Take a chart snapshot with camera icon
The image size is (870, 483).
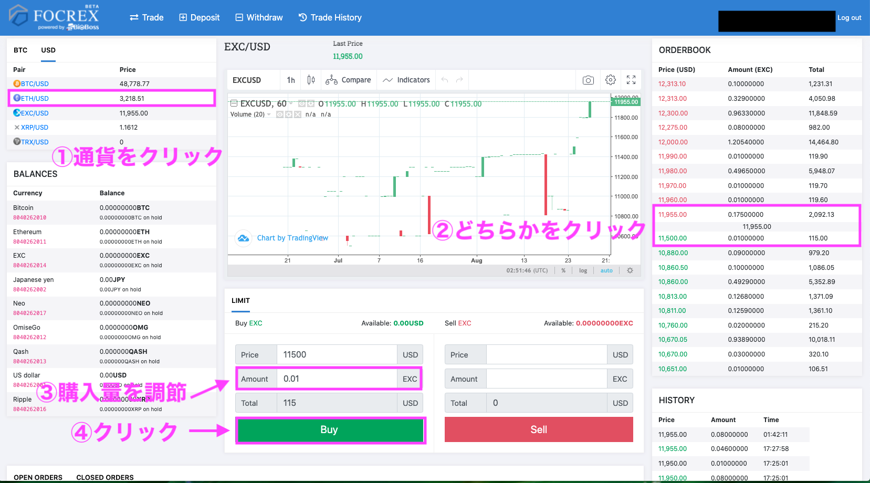[x=588, y=80]
